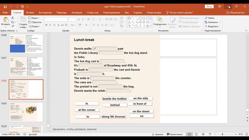The image size is (249, 140).
Task: Click the clear formatting icon
Action: (x=88, y=19)
